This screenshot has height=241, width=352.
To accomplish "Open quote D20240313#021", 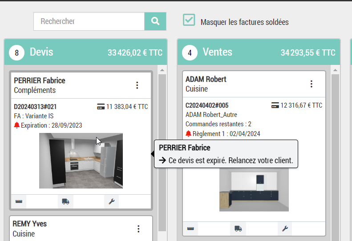I will tap(35, 107).
